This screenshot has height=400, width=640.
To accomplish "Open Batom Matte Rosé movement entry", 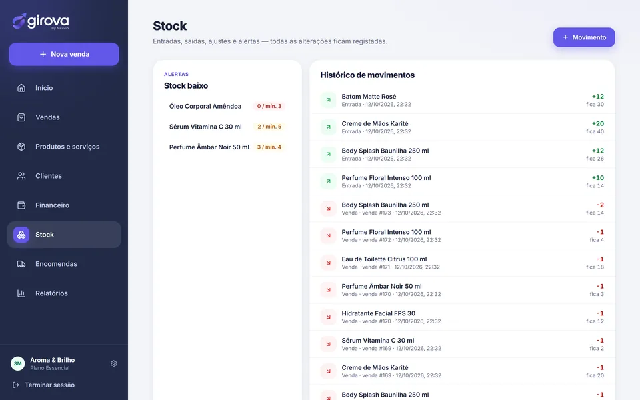I will point(462,100).
